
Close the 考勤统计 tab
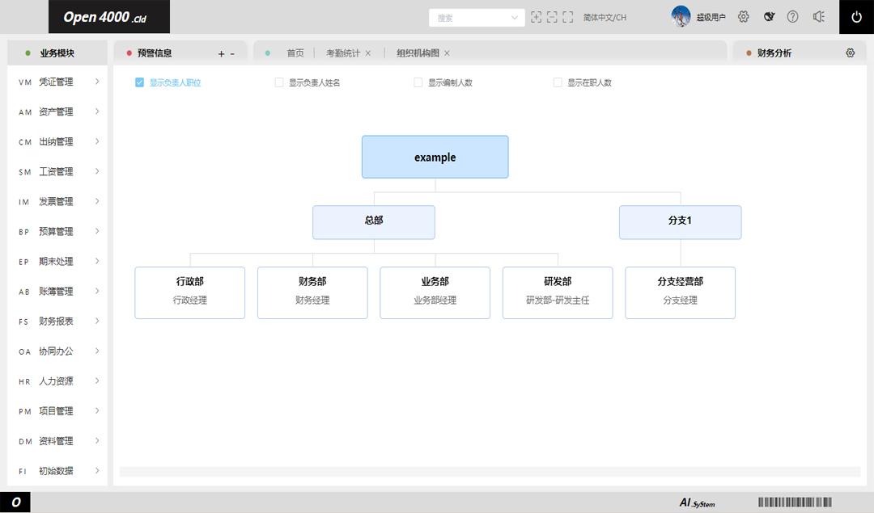pyautogui.click(x=368, y=53)
